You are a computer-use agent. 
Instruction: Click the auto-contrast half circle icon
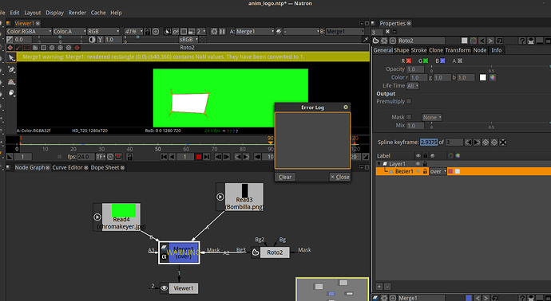tap(92, 40)
